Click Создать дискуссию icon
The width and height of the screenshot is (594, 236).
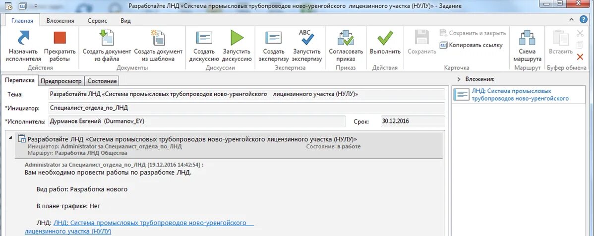click(x=204, y=38)
